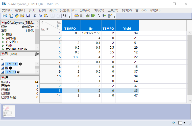Viewport: 192px width, 126px height.
Task: Select the Yield column header
Action: click(x=127, y=28)
